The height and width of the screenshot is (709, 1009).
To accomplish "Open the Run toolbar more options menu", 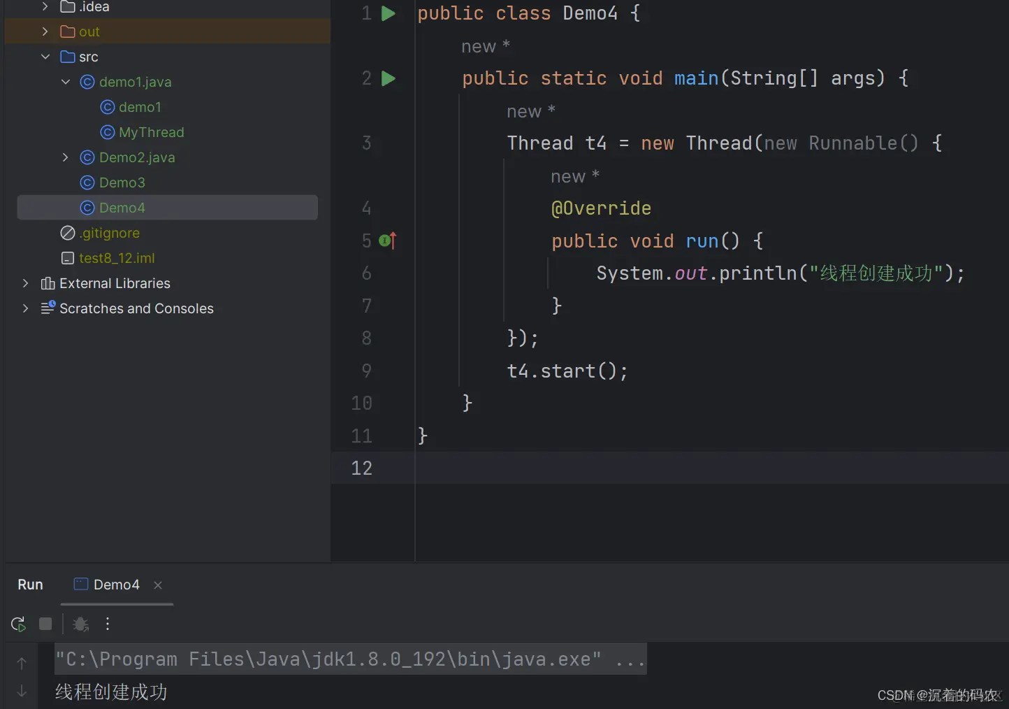I will [x=108, y=624].
